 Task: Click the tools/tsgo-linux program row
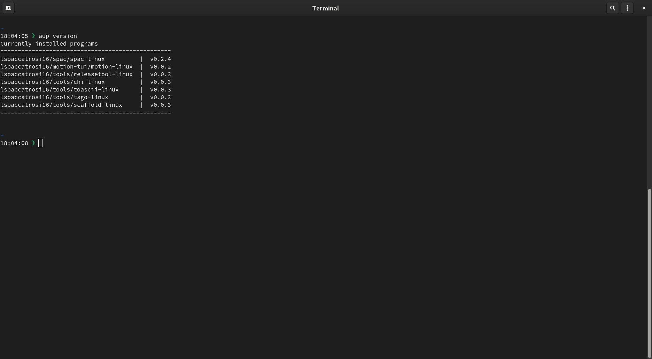click(x=86, y=97)
